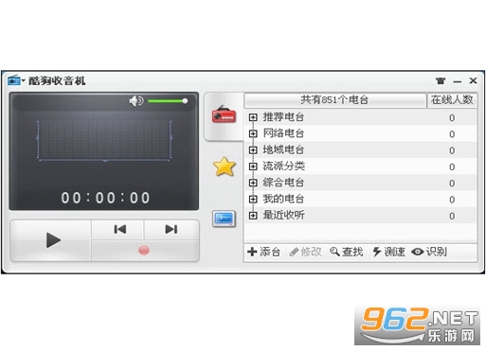This screenshot has height=351, width=486.
Task: Click the spectrum visualizer grid
Action: point(104,141)
